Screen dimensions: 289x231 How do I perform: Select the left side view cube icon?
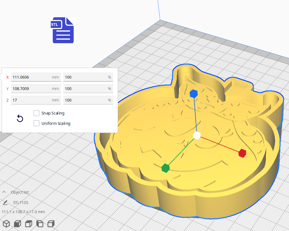(x=40, y=224)
